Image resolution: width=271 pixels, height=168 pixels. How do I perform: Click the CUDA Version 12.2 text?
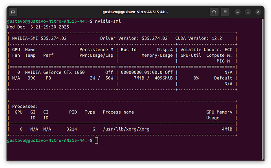pos(199,38)
